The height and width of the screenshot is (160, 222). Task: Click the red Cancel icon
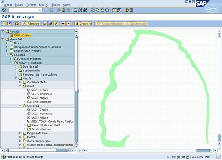pos(68,10)
